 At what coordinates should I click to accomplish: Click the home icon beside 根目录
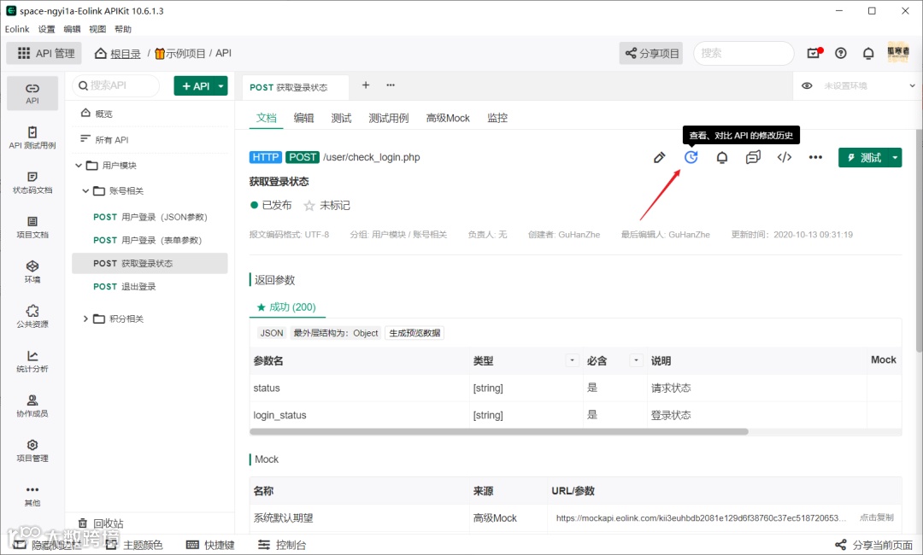[101, 54]
